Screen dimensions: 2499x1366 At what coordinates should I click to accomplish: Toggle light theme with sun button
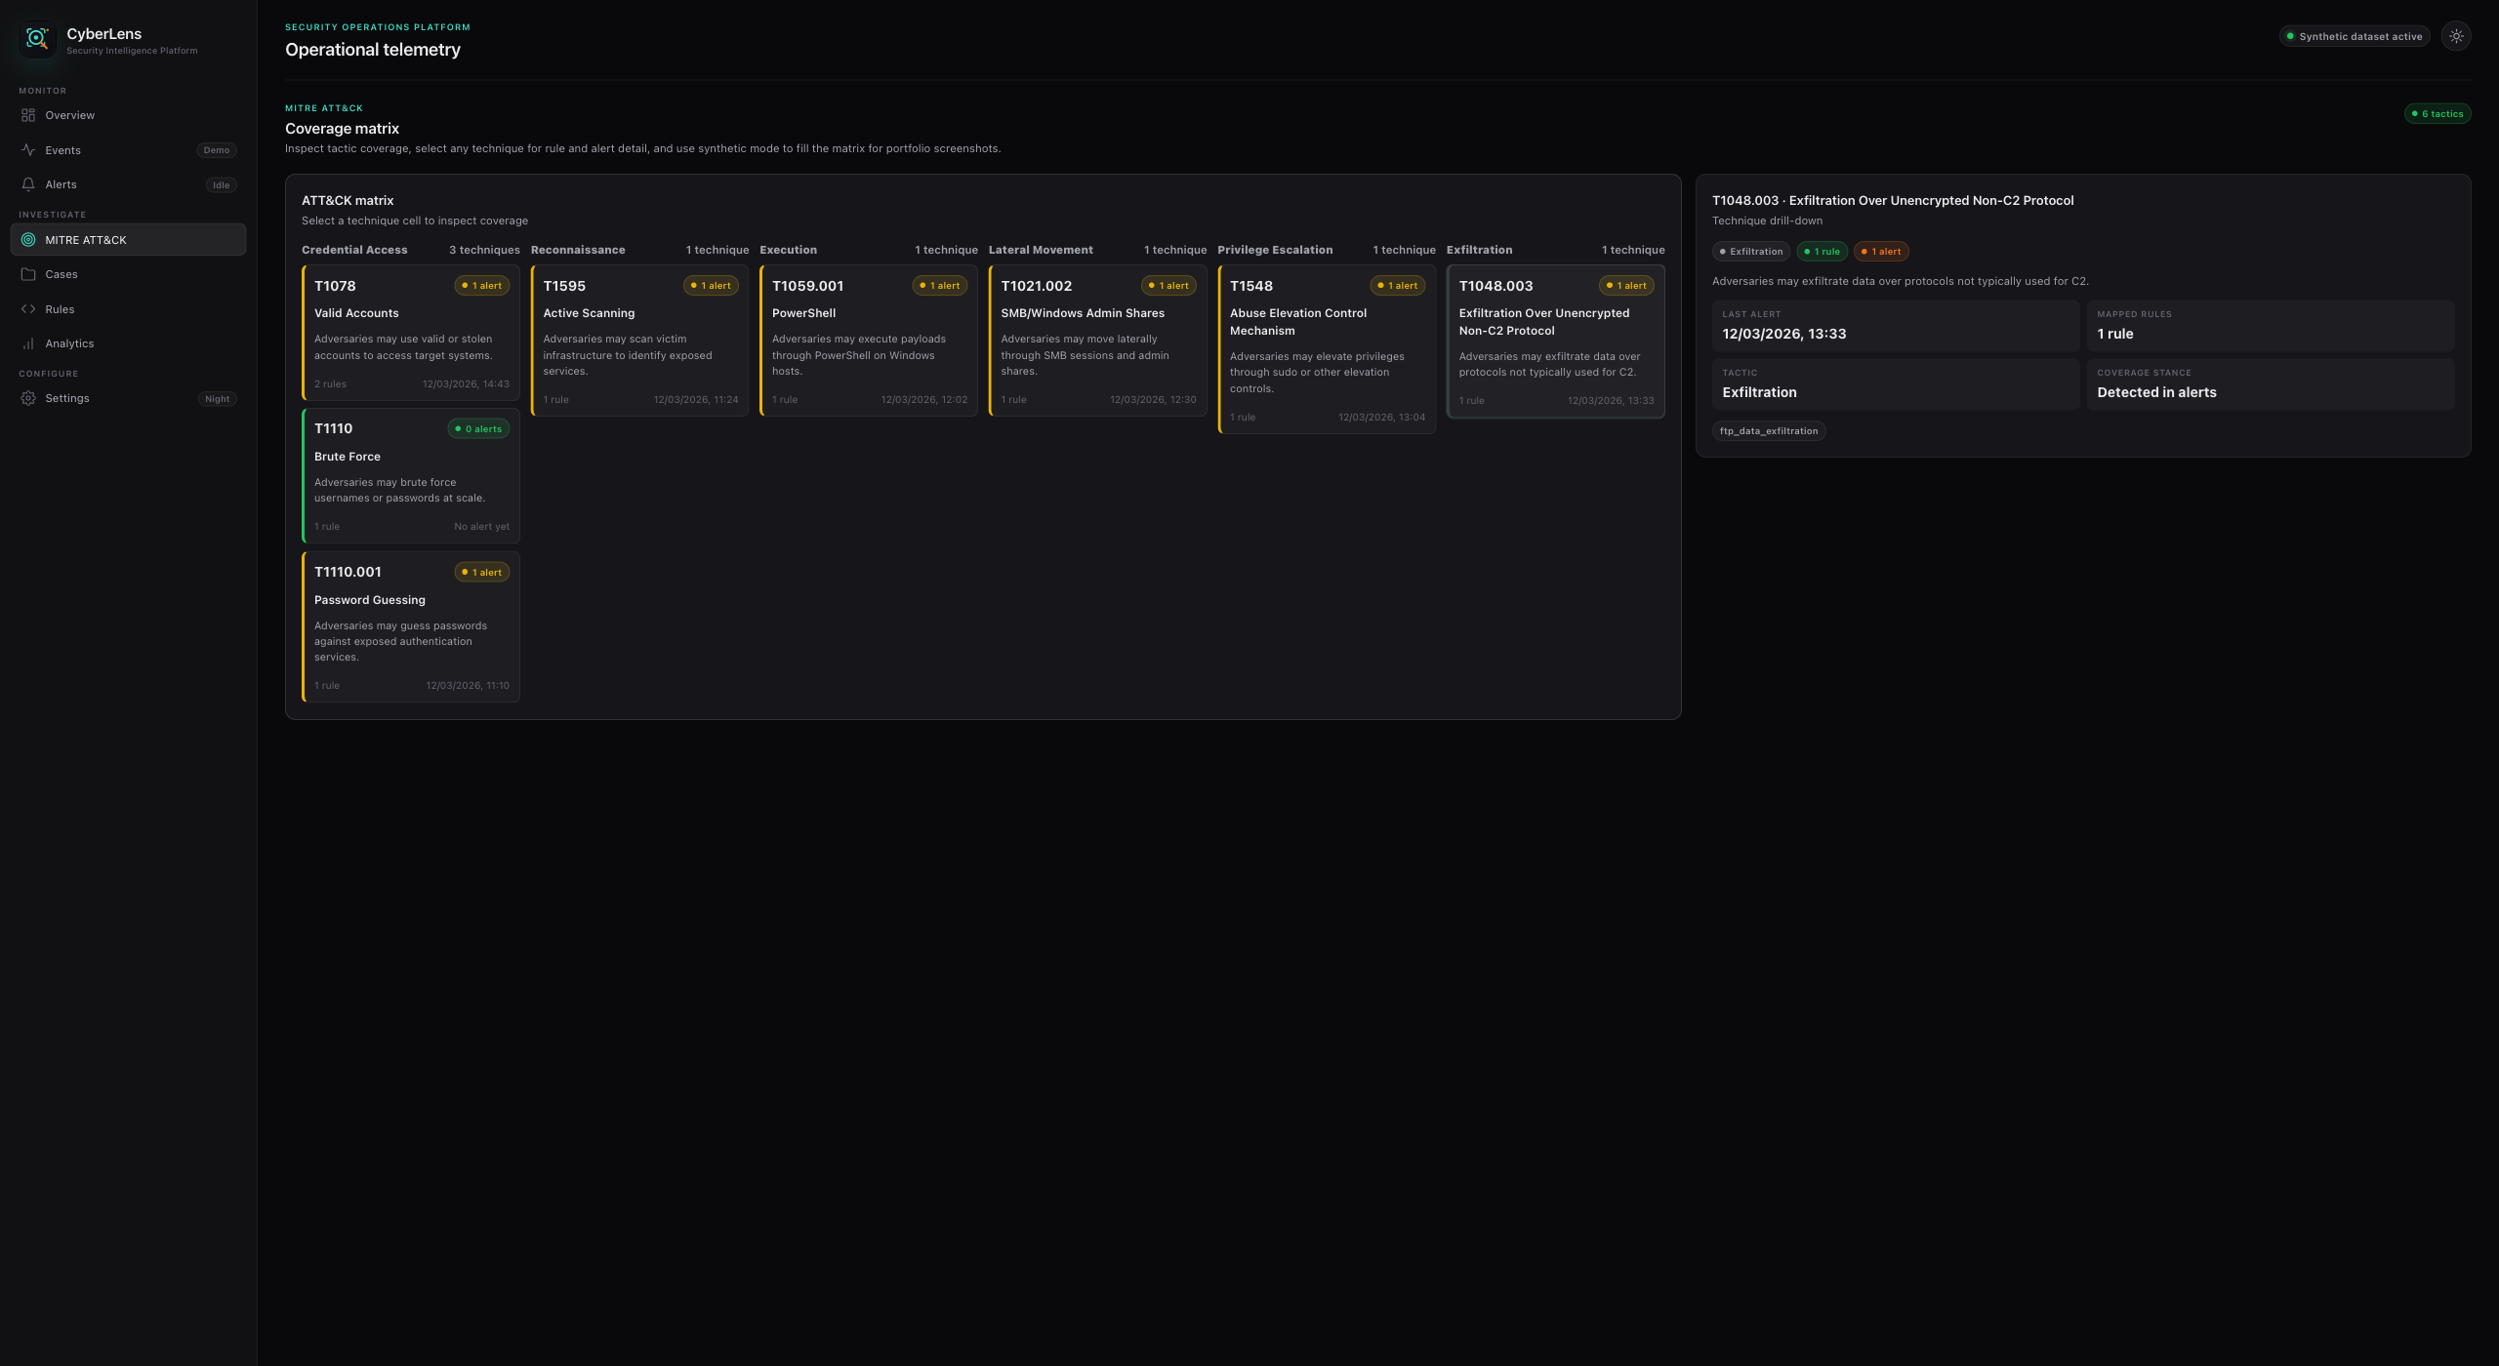click(2456, 36)
